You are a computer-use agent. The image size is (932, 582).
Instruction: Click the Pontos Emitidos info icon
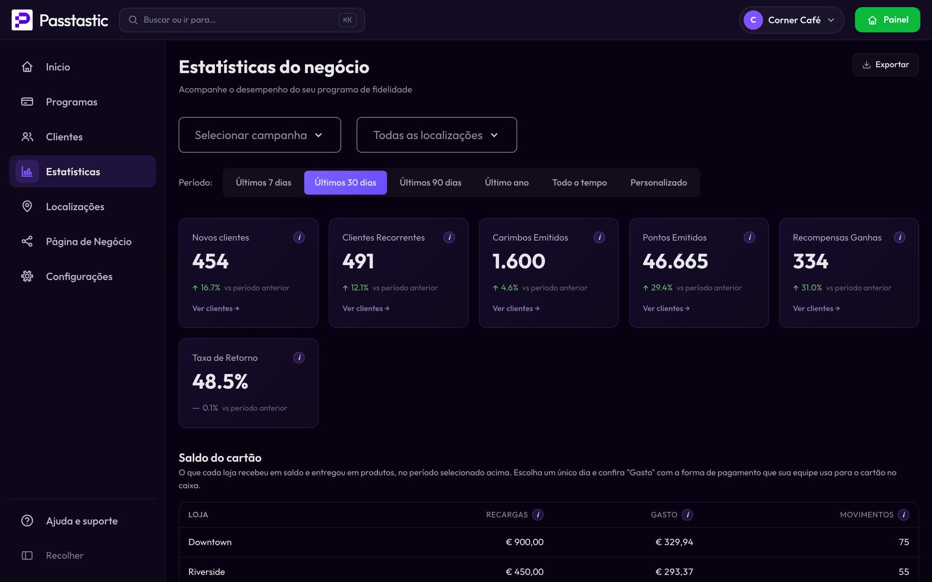pos(750,237)
